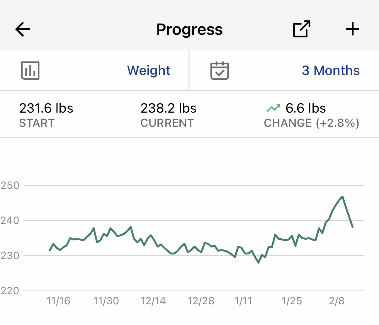Select the 231.6 lbs START value
This screenshot has width=379, height=325.
[46, 108]
